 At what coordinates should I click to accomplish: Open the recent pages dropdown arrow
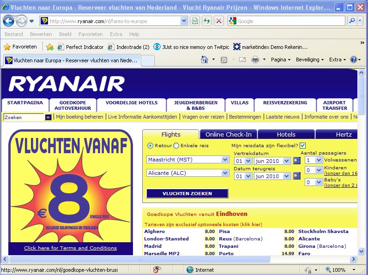(x=32, y=21)
